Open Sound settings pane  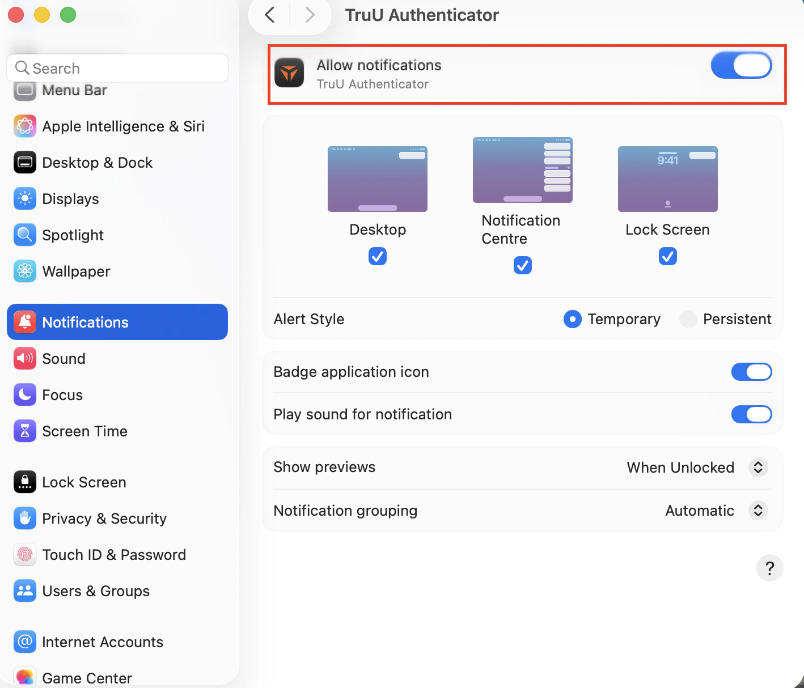click(117, 359)
